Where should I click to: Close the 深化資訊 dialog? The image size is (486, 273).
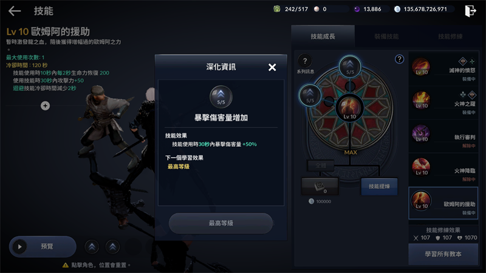click(272, 67)
